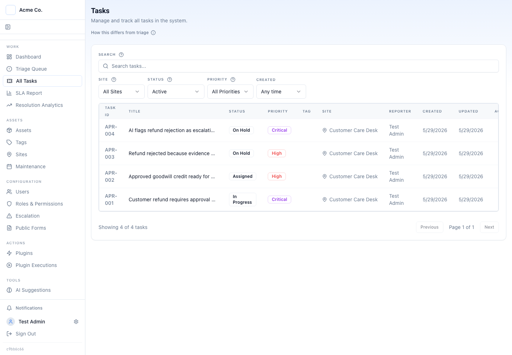512x355 pixels.
Task: Click On Hold badge in APR-003 row
Action: pyautogui.click(x=241, y=153)
